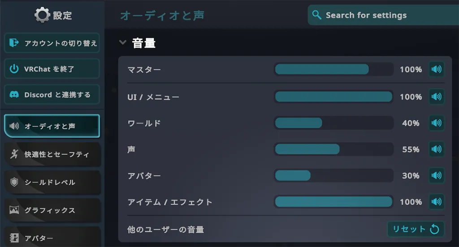The height and width of the screenshot is (247, 459).
Task: Click the settings gear icon beside 設定
Action: pyautogui.click(x=42, y=15)
